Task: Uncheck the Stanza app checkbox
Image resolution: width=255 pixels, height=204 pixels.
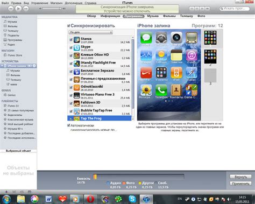Action: click(71, 40)
